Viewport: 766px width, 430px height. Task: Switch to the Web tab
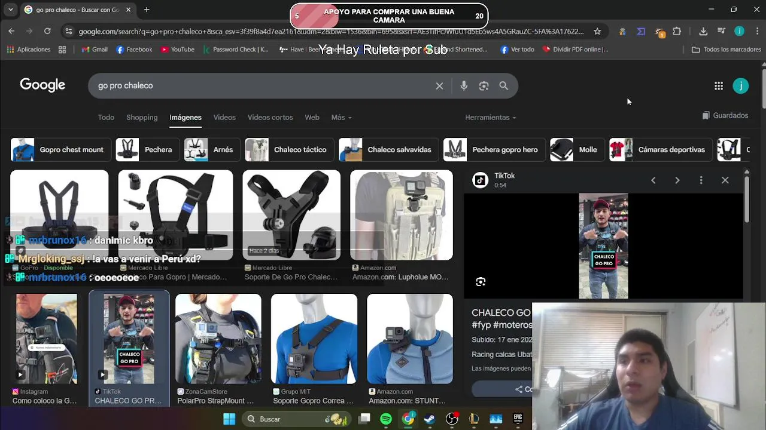(x=312, y=118)
